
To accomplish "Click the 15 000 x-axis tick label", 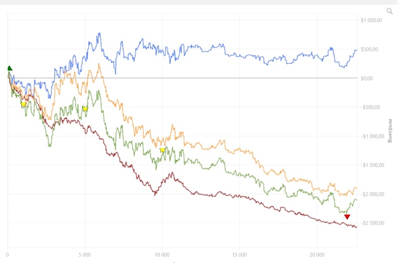I will click(239, 254).
